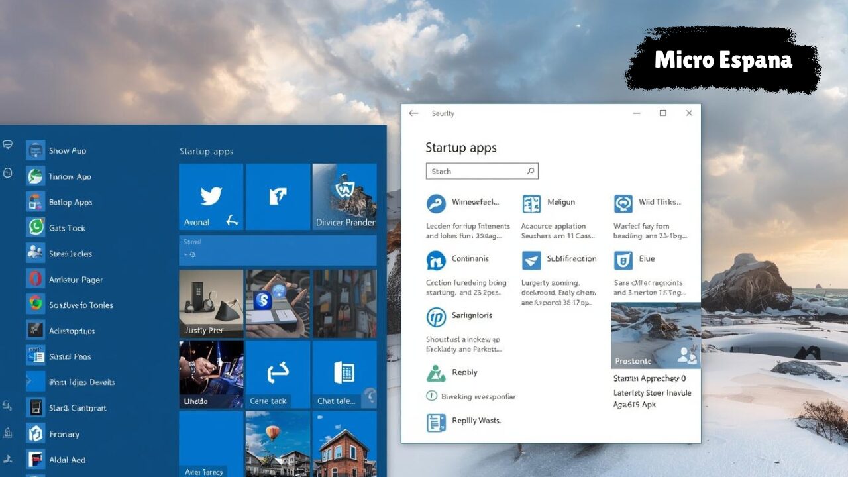Select Show Aup in the app list
Image resolution: width=848 pixels, height=477 pixels.
[x=67, y=151]
